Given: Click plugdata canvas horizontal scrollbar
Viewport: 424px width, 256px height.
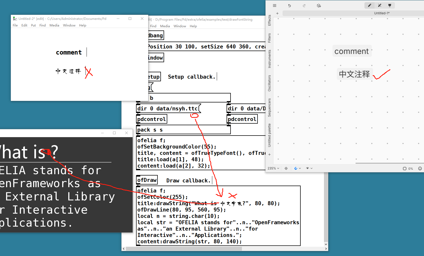Looking at the screenshot, I should pos(390,163).
